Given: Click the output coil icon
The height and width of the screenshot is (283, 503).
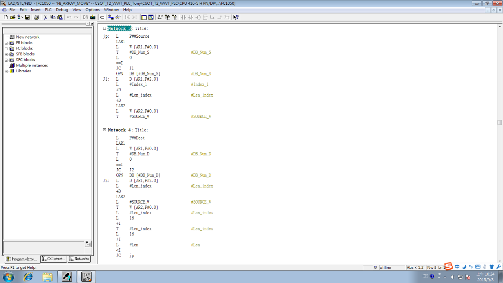Looking at the screenshot, I should pos(198,17).
